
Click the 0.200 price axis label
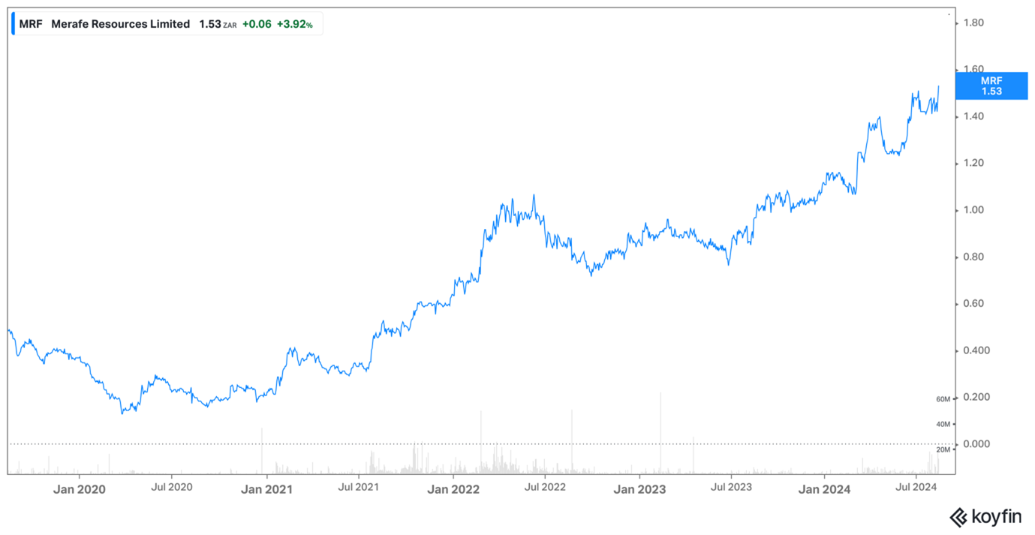tap(976, 397)
